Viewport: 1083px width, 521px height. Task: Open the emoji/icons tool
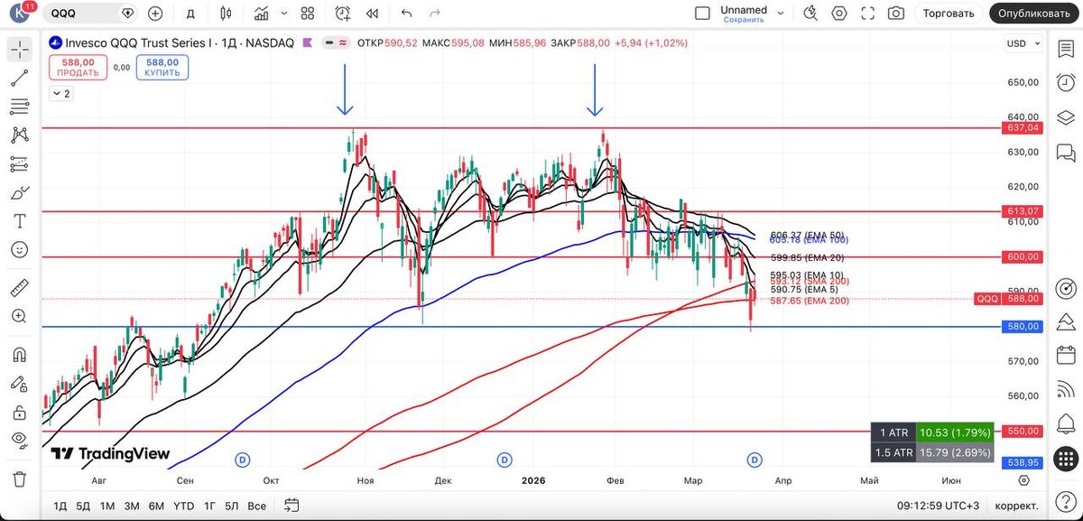point(19,249)
